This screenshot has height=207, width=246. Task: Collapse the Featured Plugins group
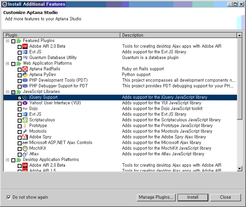point(7,41)
